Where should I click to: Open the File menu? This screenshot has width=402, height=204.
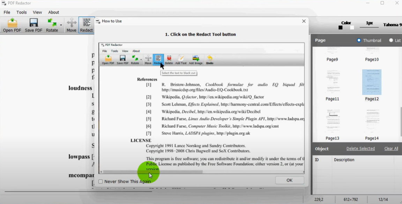(x=7, y=12)
